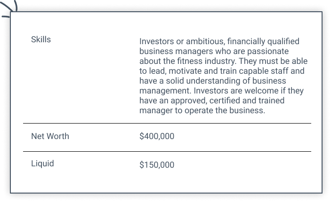
Task: Click the Skills row label
Action: pos(41,40)
